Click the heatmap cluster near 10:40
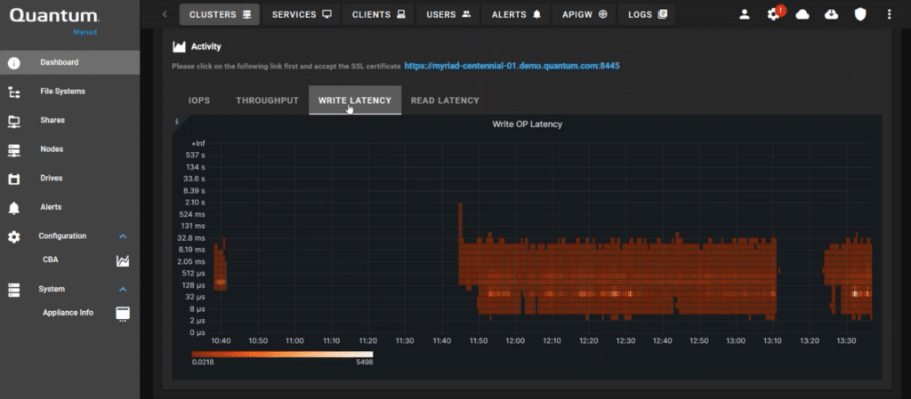Viewport: 911px width, 399px height. [220, 266]
